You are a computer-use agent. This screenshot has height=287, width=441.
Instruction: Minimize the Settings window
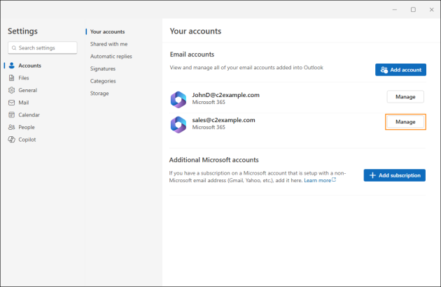(395, 10)
